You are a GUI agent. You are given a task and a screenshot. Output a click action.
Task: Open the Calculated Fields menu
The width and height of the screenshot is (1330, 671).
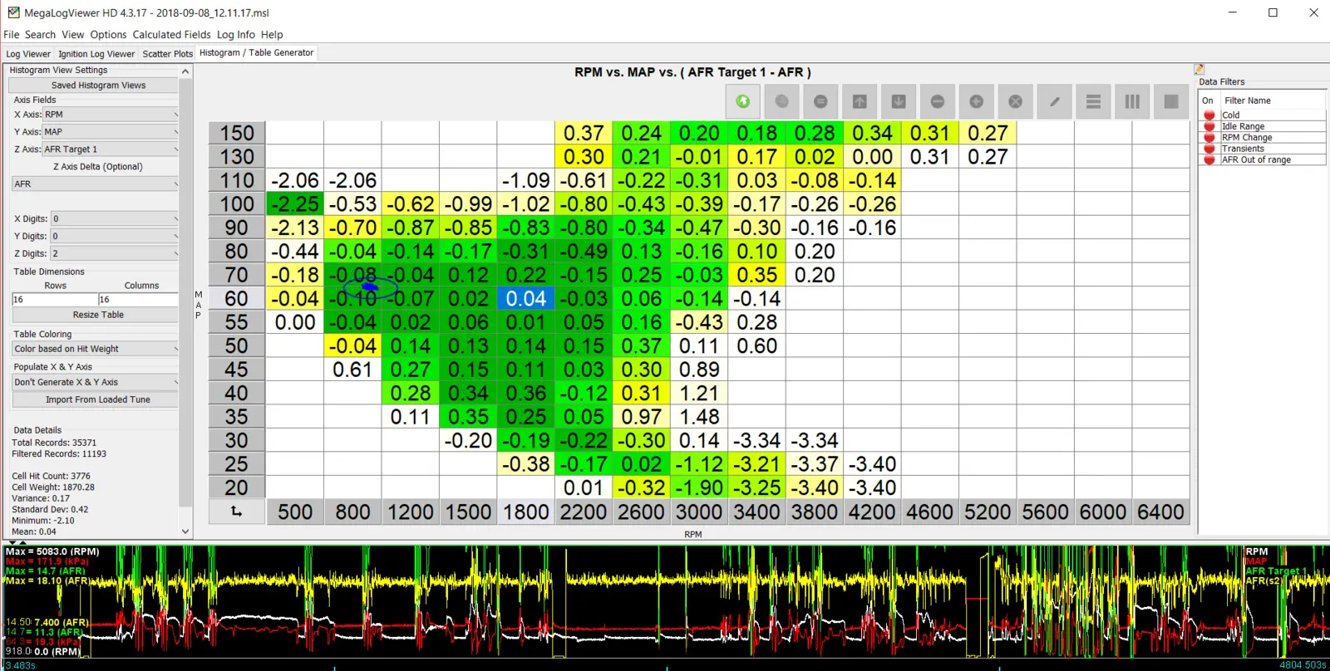(x=172, y=35)
